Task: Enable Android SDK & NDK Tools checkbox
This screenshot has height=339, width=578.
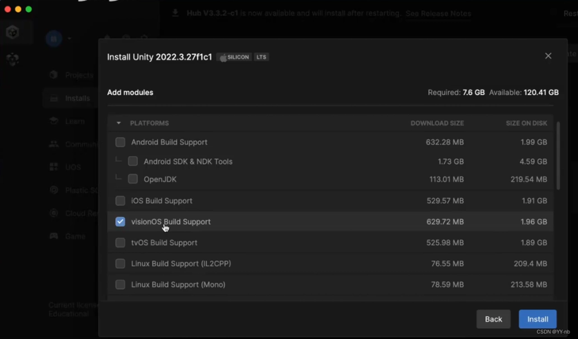Action: tap(133, 161)
